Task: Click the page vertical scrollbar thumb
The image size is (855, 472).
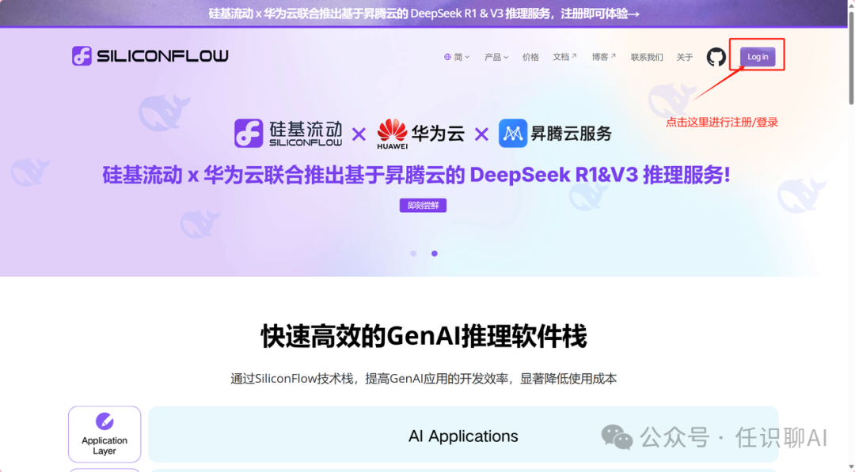Action: click(x=850, y=57)
